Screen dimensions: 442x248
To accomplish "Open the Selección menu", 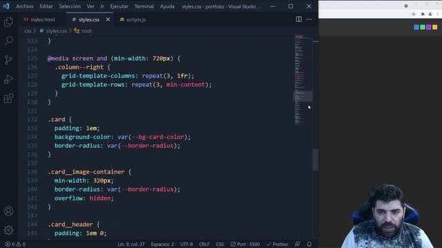I will coord(70,6).
